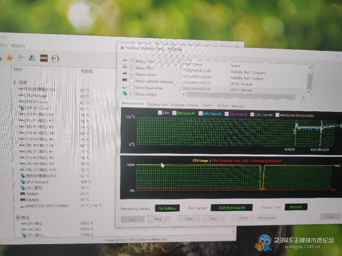Screen dimensions: 342x256
Task: Enable KINGSTON SNV3S1000G graph checkbox
Action: pos(277,115)
